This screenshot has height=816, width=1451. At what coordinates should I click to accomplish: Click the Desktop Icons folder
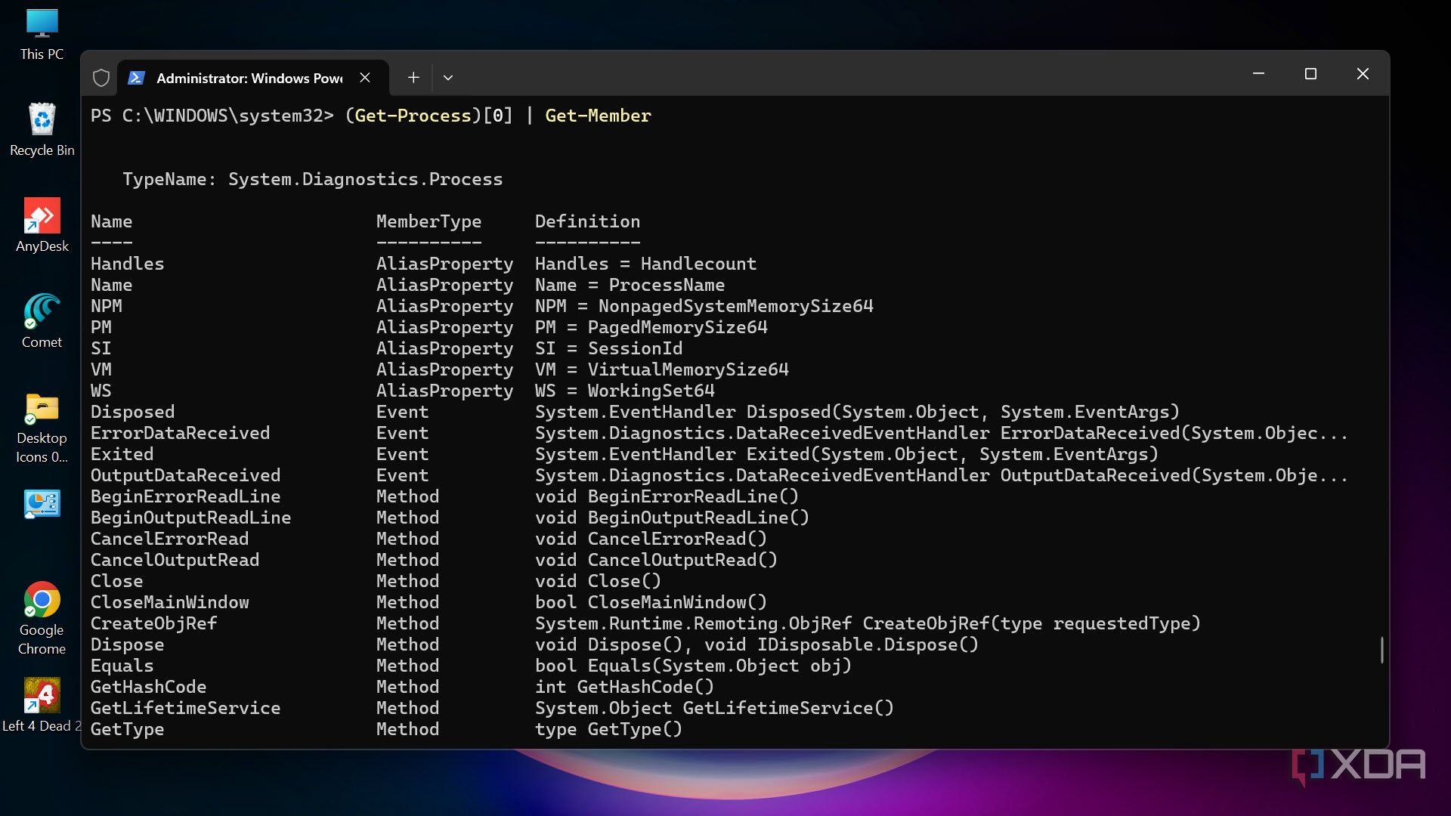click(x=42, y=427)
